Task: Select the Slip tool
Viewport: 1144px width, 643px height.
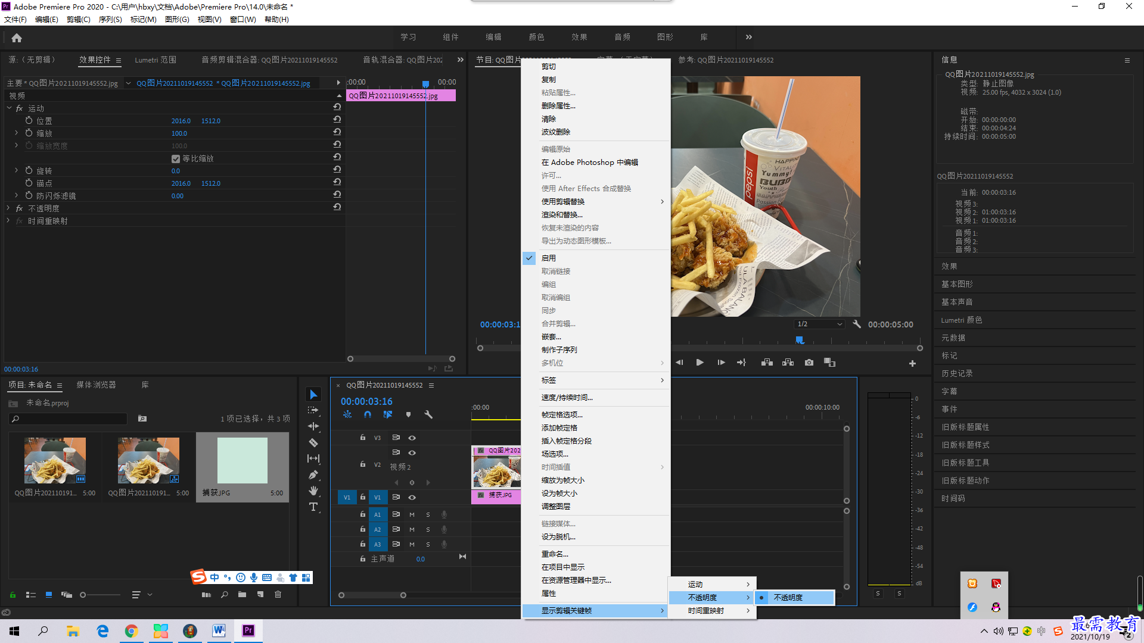Action: [x=313, y=458]
